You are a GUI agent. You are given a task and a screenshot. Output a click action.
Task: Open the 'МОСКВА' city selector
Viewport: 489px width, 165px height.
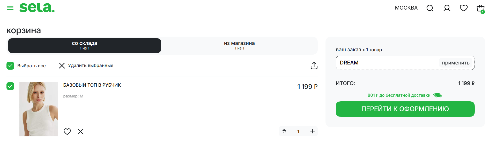[406, 8]
